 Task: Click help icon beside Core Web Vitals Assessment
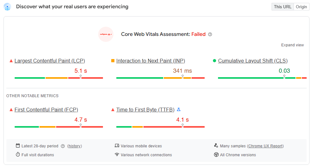coord(210,34)
